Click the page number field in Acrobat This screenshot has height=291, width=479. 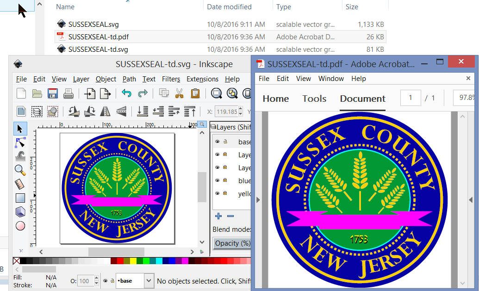coord(411,98)
